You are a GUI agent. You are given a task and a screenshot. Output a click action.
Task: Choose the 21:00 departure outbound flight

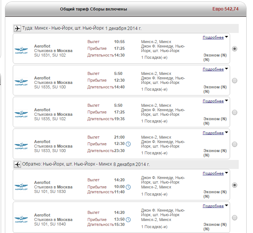pyautogui.click(x=235, y=144)
